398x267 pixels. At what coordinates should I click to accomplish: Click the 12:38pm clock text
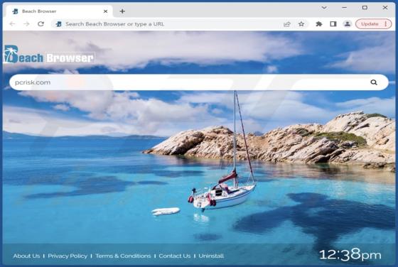350,255
